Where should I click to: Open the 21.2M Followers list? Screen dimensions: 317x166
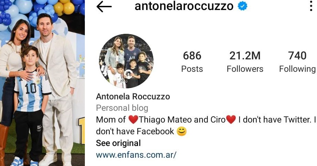pos(245,61)
